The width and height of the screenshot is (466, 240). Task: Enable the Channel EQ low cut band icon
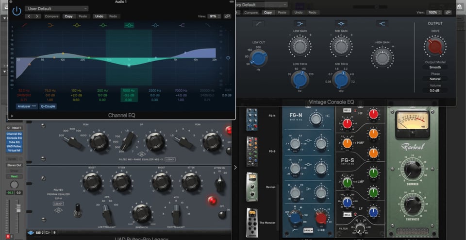point(24,25)
